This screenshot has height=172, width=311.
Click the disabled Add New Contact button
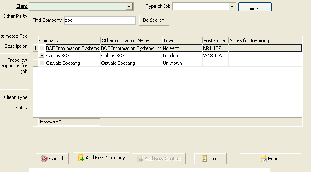coord(159,159)
